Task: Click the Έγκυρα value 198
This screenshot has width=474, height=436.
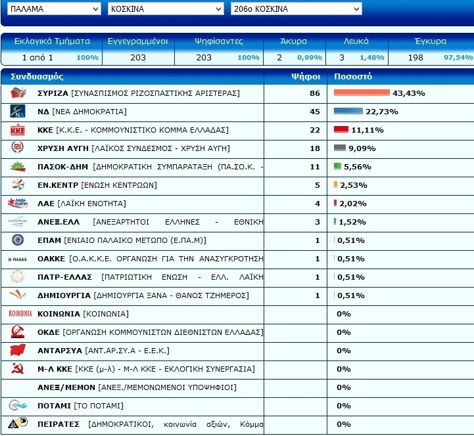Action: tap(415, 57)
